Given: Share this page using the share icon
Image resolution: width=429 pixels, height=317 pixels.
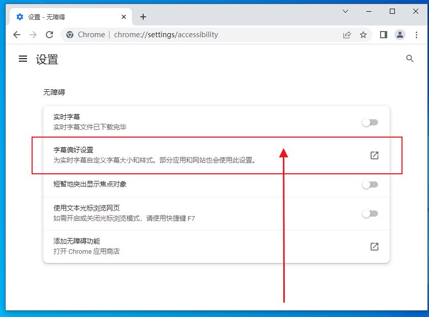Looking at the screenshot, I should tap(347, 35).
